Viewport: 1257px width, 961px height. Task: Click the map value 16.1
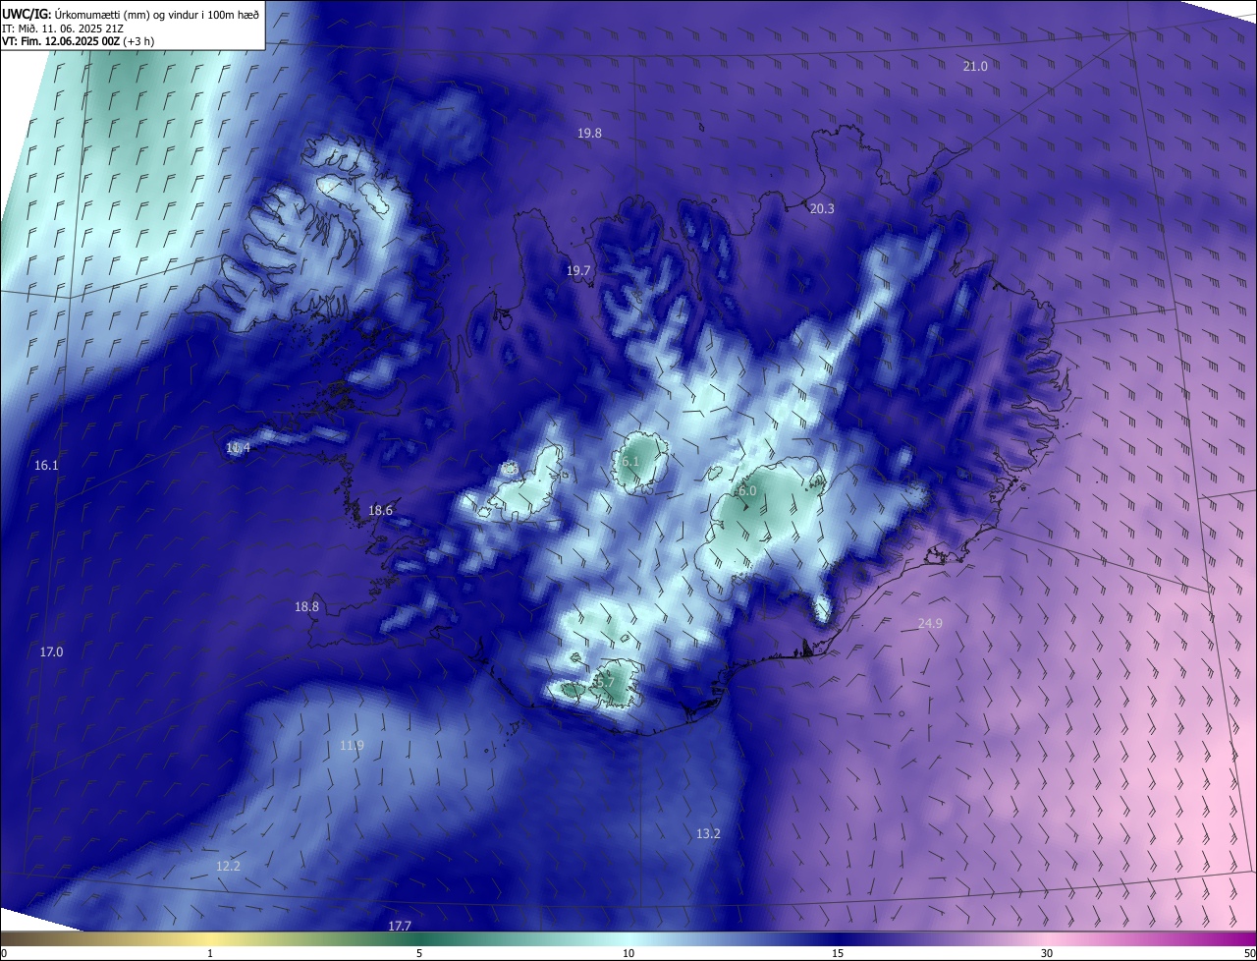[x=46, y=465]
